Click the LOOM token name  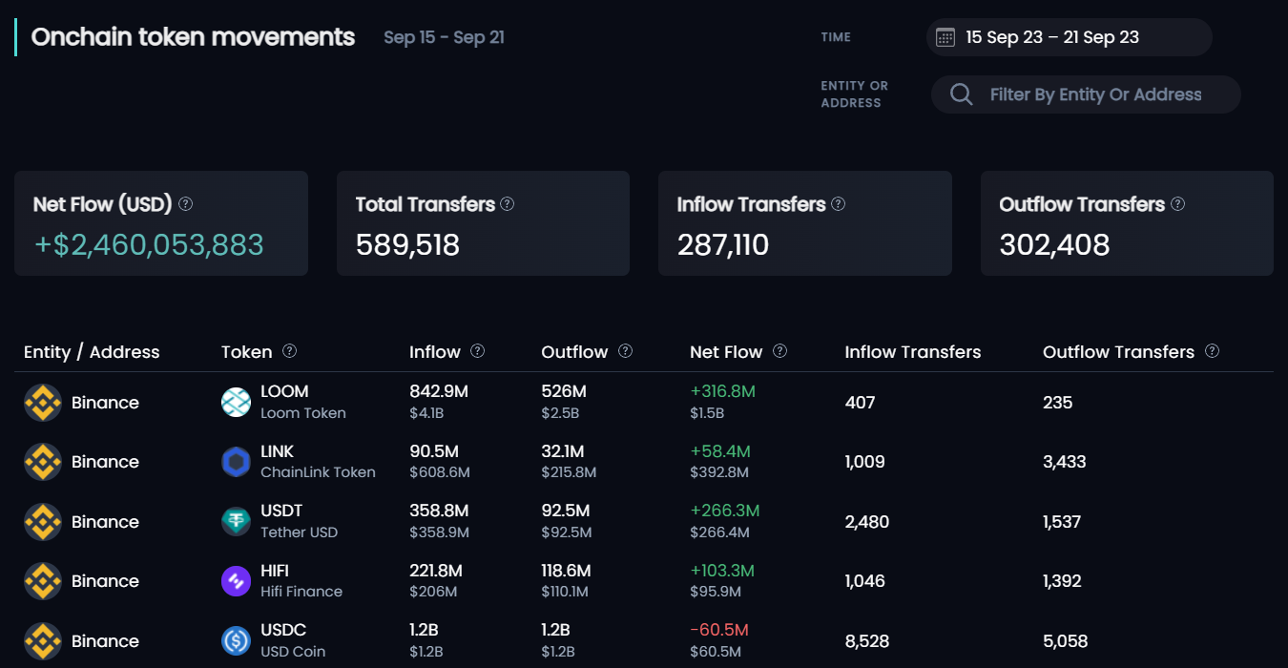pos(284,392)
